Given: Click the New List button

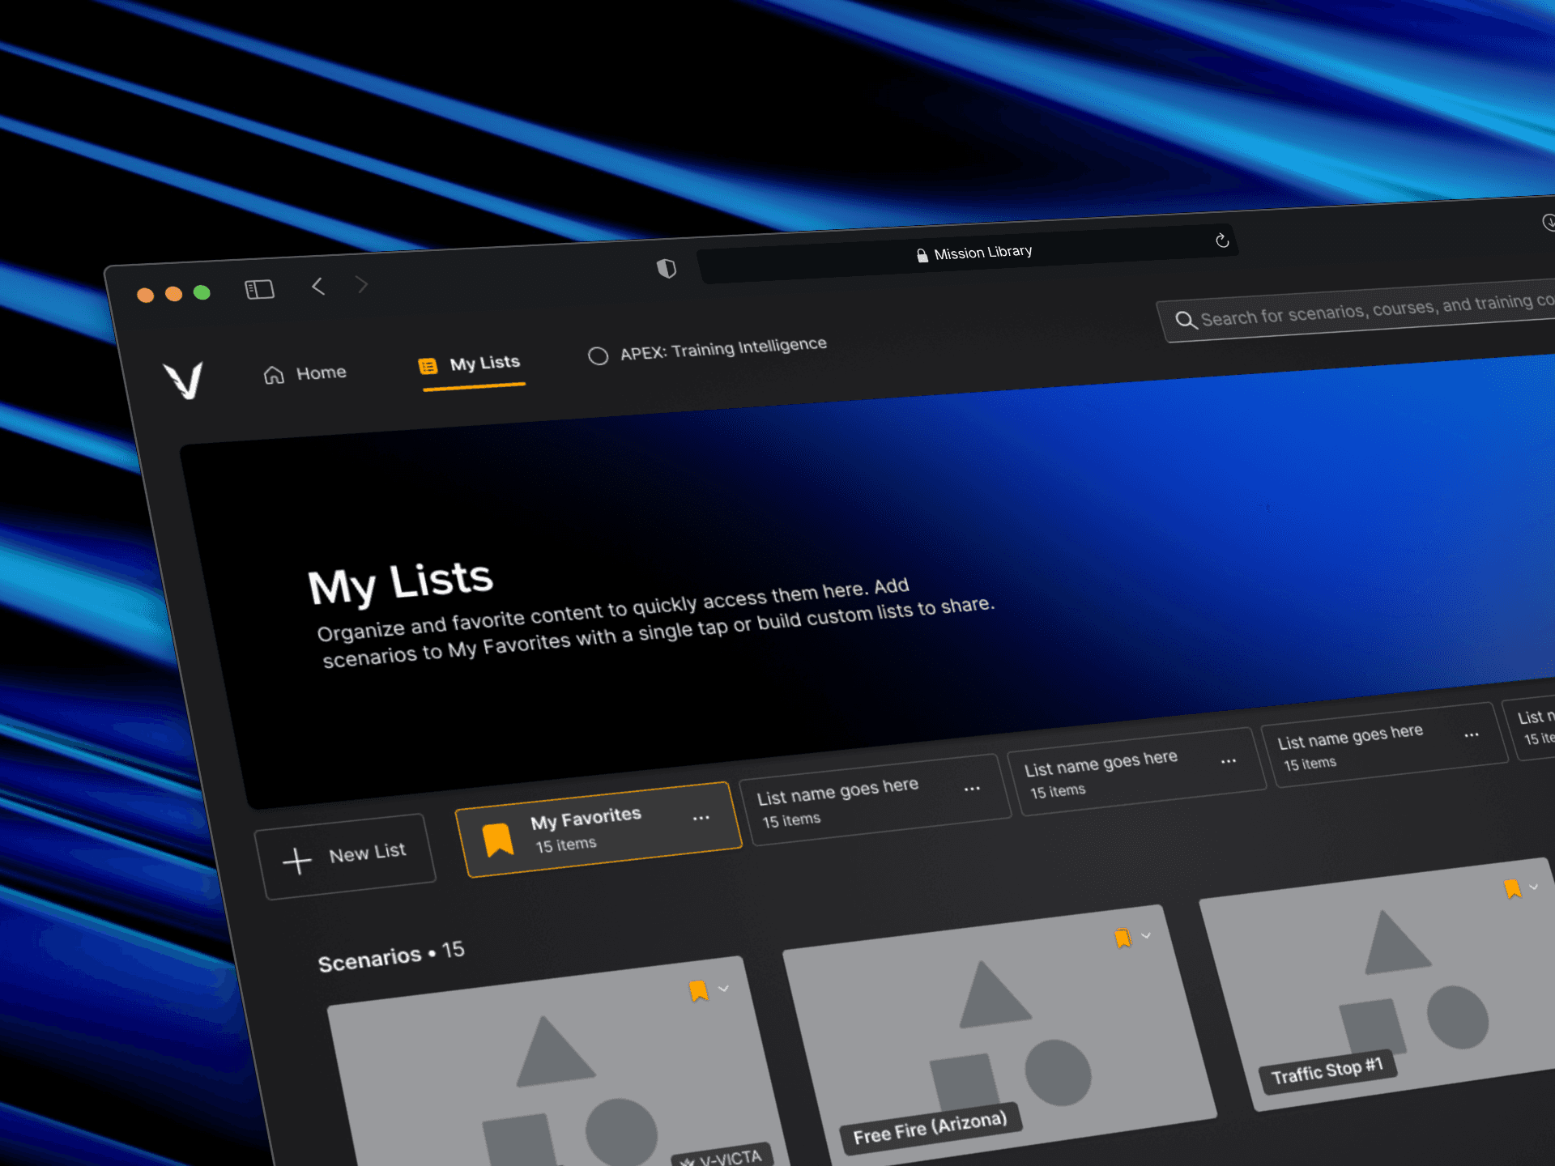Looking at the screenshot, I should pos(346,856).
